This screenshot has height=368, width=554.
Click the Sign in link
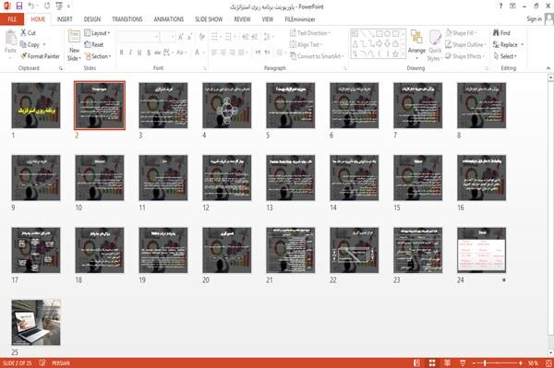[534, 19]
